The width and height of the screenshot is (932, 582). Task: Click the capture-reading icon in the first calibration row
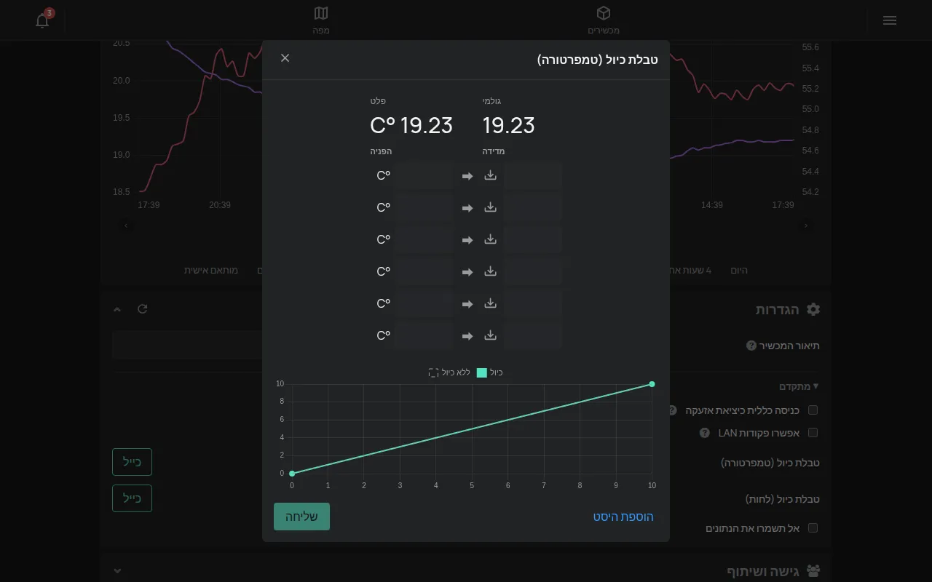pos(491,175)
